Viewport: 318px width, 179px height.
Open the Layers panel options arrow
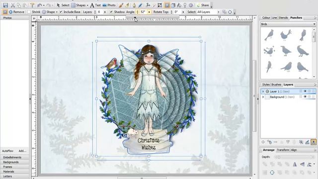[315, 85]
